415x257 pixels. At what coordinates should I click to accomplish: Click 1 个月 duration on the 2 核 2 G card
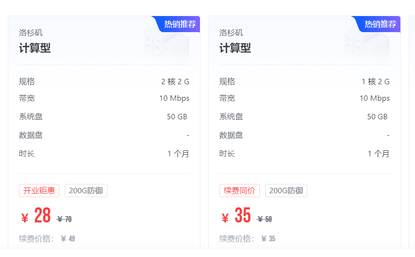179,154
